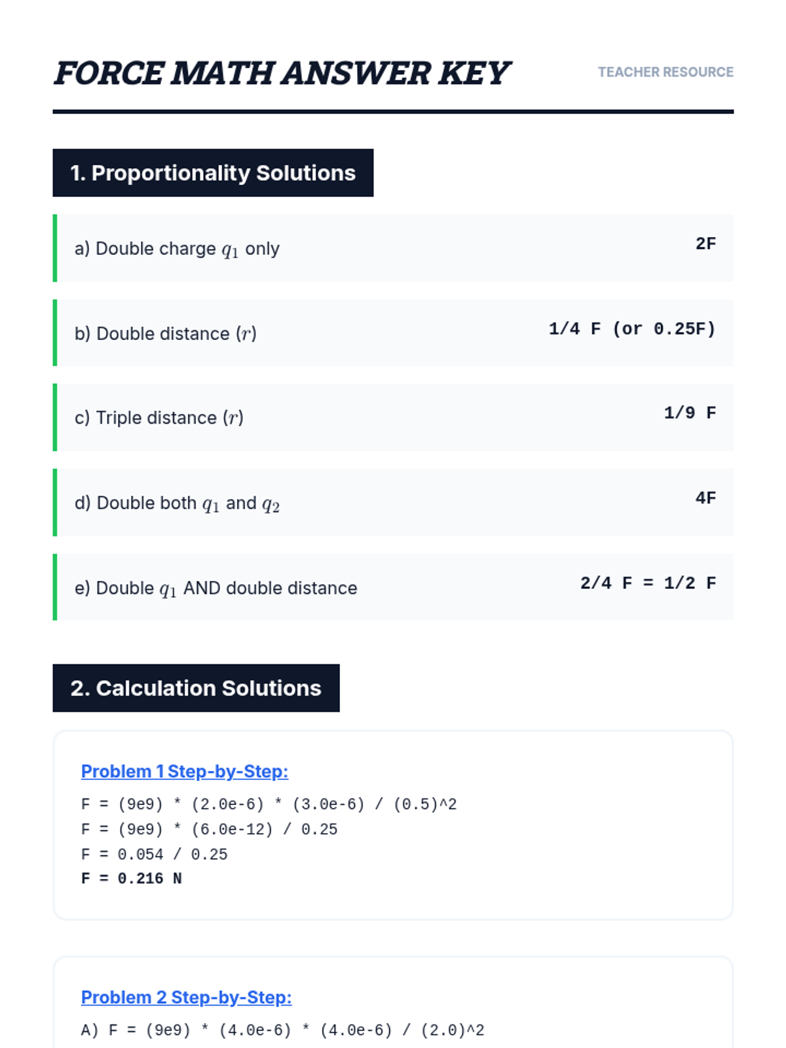Select the Proportionality Solutions section header
The width and height of the screenshot is (786, 1048).
tap(213, 173)
